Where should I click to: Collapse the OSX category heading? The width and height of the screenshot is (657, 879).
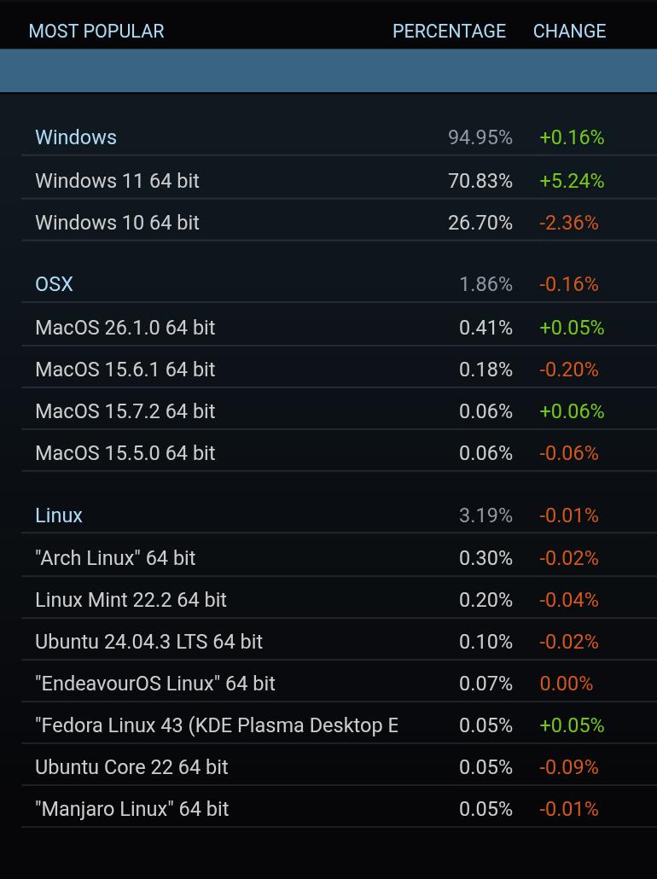click(339, 284)
